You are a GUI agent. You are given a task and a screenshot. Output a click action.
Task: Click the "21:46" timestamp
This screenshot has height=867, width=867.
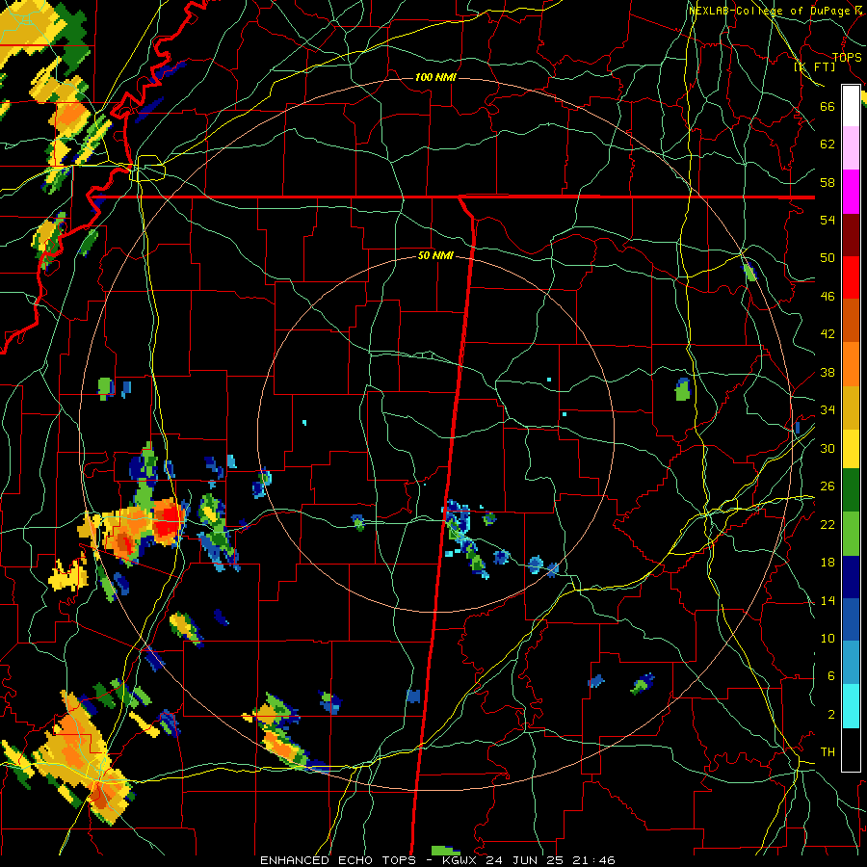pyautogui.click(x=595, y=860)
